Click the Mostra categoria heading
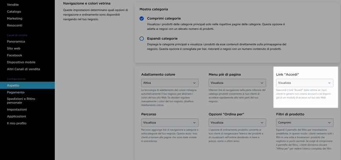 point(154,9)
